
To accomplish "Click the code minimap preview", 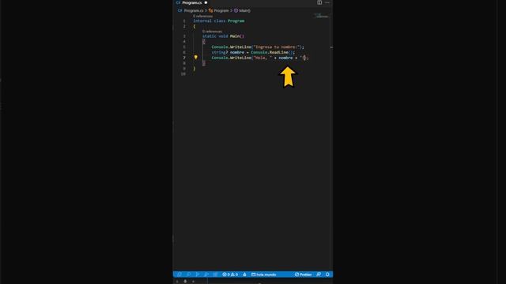I will [x=322, y=16].
